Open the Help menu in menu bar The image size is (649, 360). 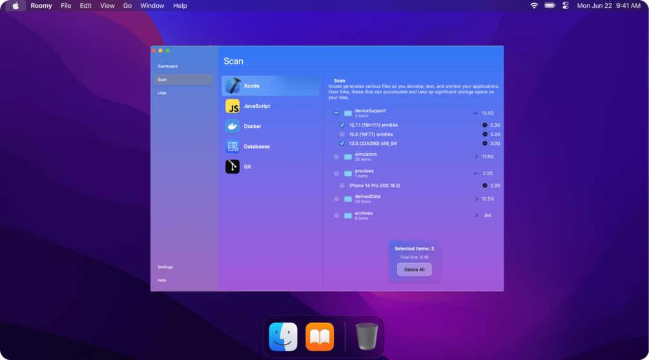(180, 6)
